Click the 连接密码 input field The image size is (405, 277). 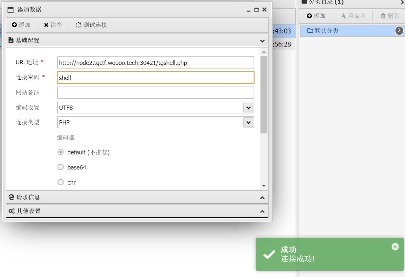point(155,78)
